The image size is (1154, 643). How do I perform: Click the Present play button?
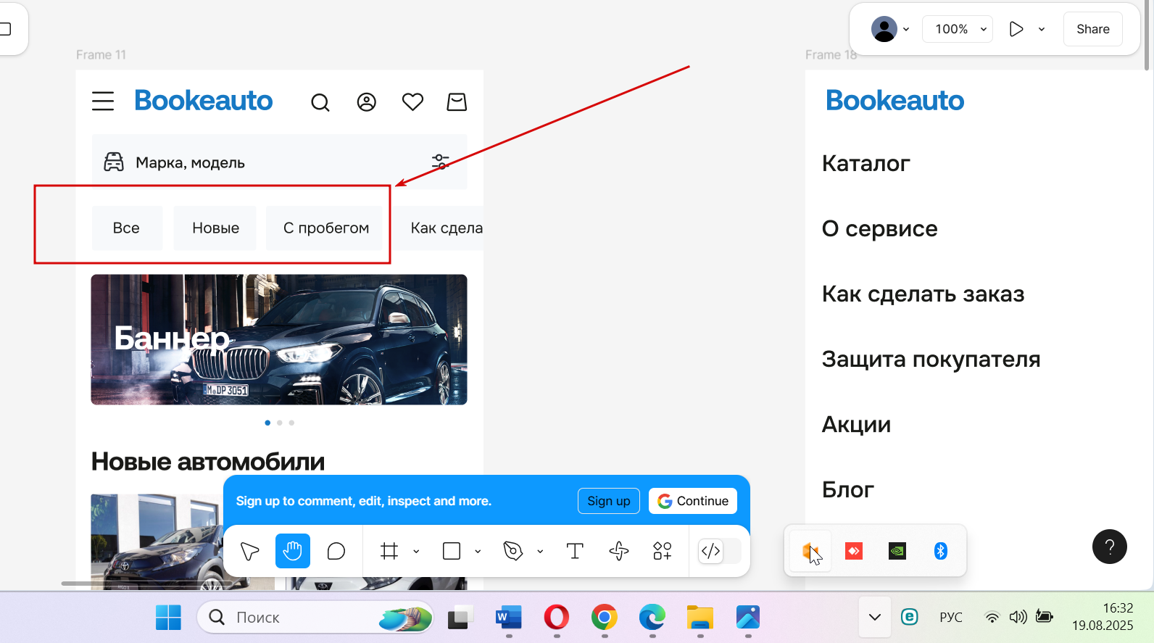click(1016, 29)
